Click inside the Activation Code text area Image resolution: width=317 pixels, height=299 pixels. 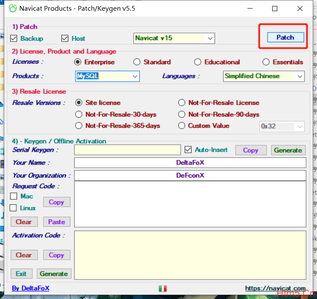tap(190, 255)
